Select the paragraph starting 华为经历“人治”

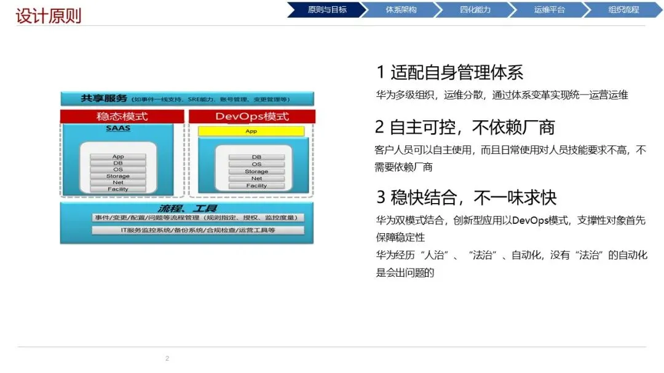[x=512, y=264]
